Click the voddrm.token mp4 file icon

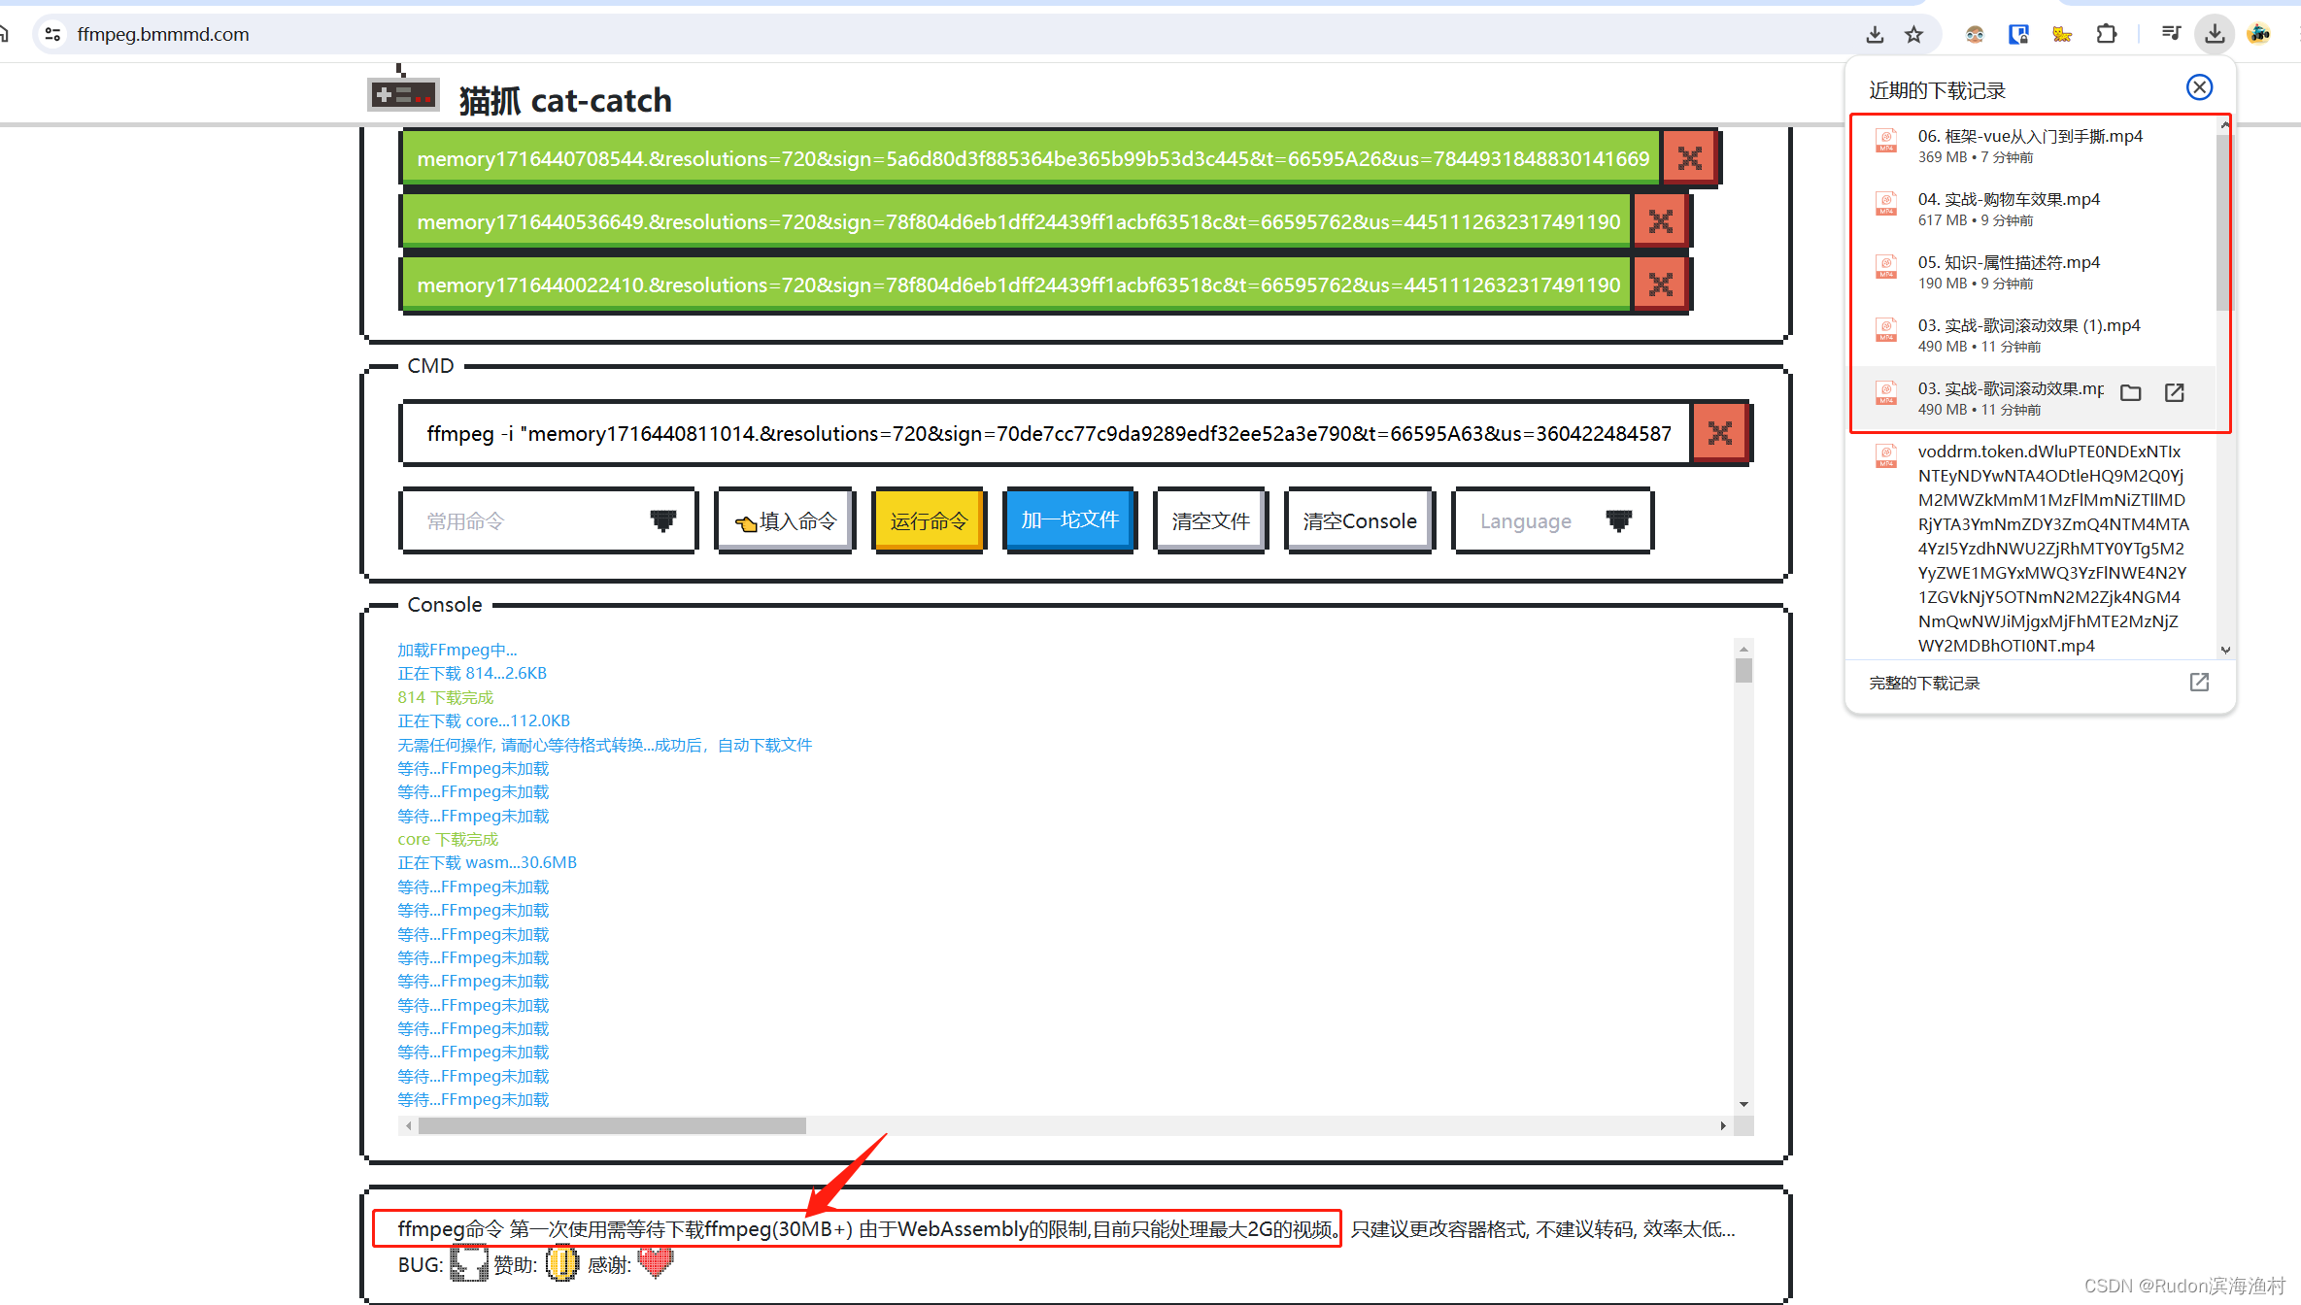pos(1886,456)
